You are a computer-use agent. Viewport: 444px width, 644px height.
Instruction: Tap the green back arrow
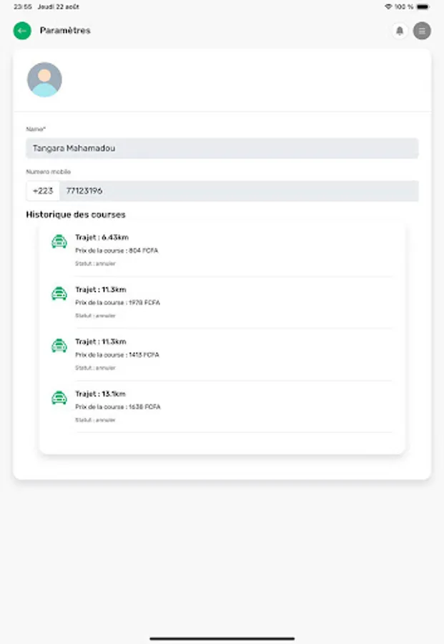coord(21,31)
